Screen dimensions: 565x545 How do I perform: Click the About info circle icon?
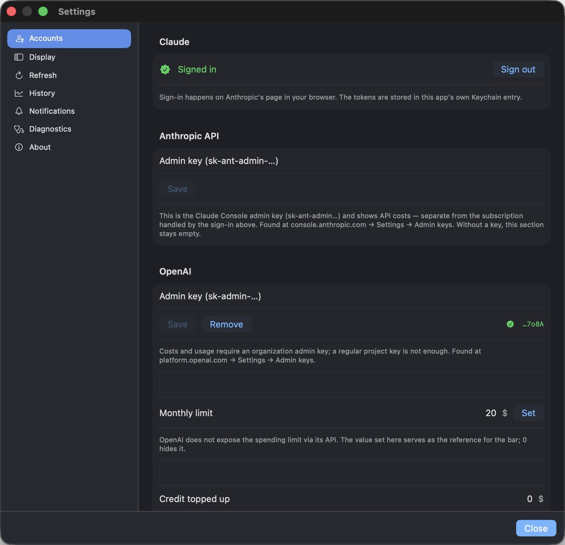coord(19,147)
